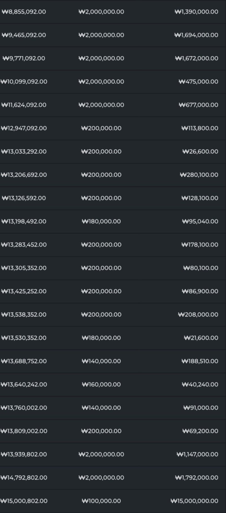Image resolution: width=226 pixels, height=513 pixels.
Task: Click the ₩9,465,092.00 balance value
Action: (x=24, y=35)
